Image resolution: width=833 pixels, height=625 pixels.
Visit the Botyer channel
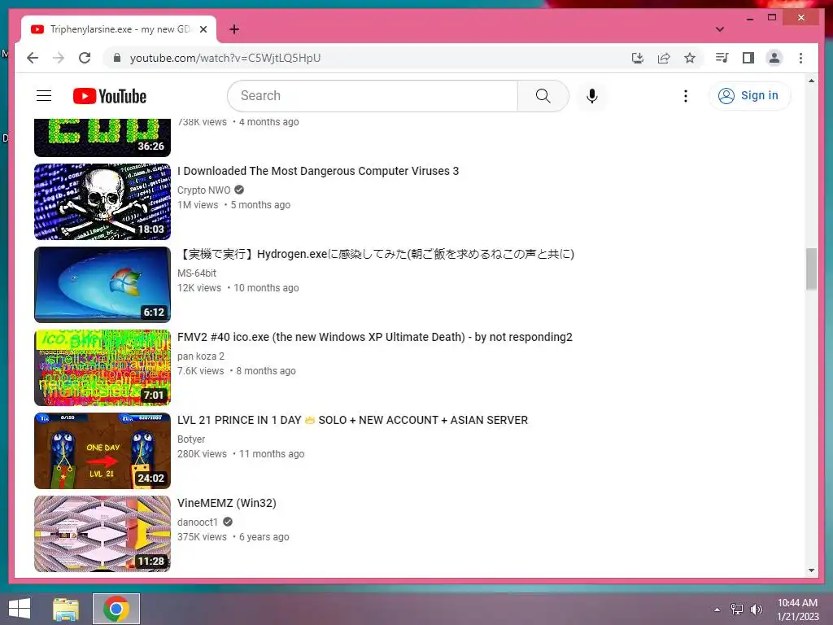pos(191,439)
